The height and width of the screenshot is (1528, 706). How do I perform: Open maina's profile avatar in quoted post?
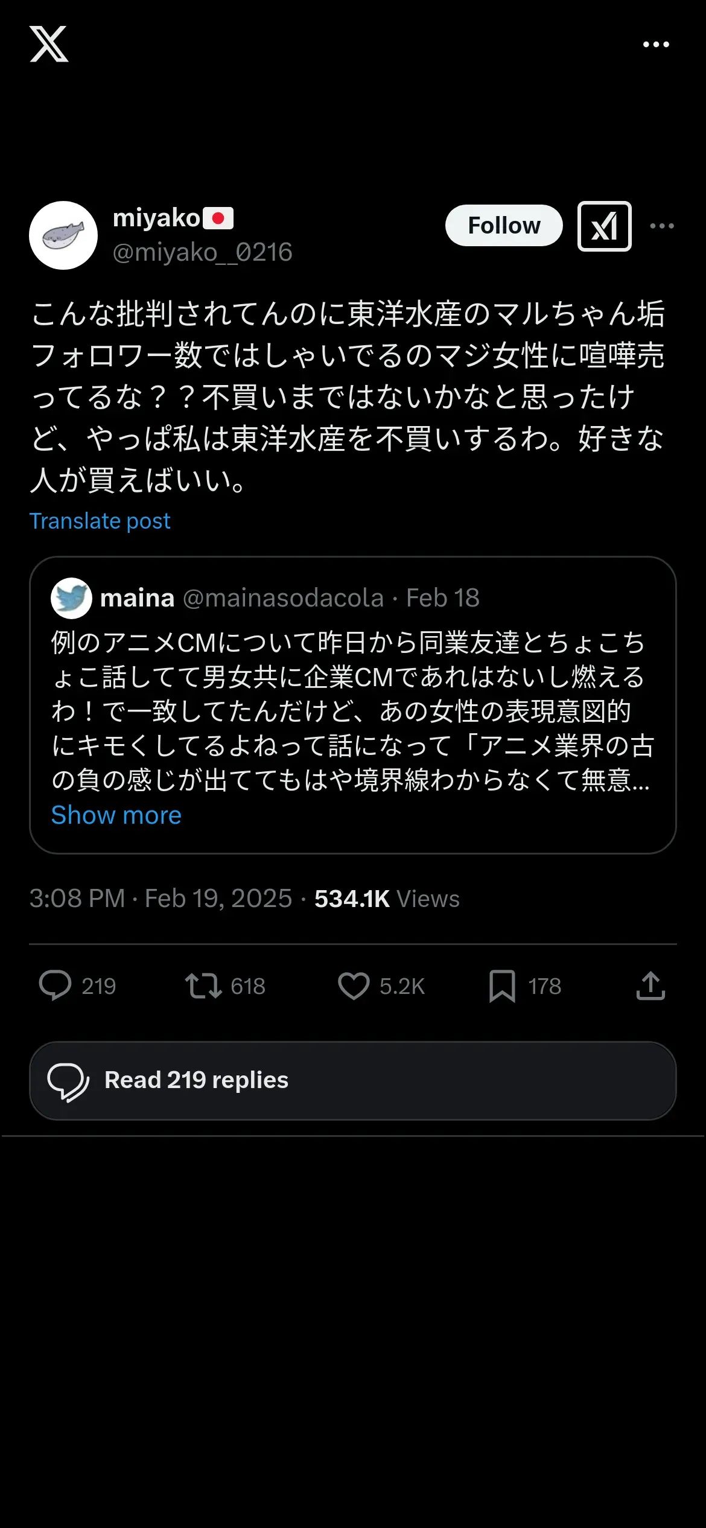click(x=71, y=598)
